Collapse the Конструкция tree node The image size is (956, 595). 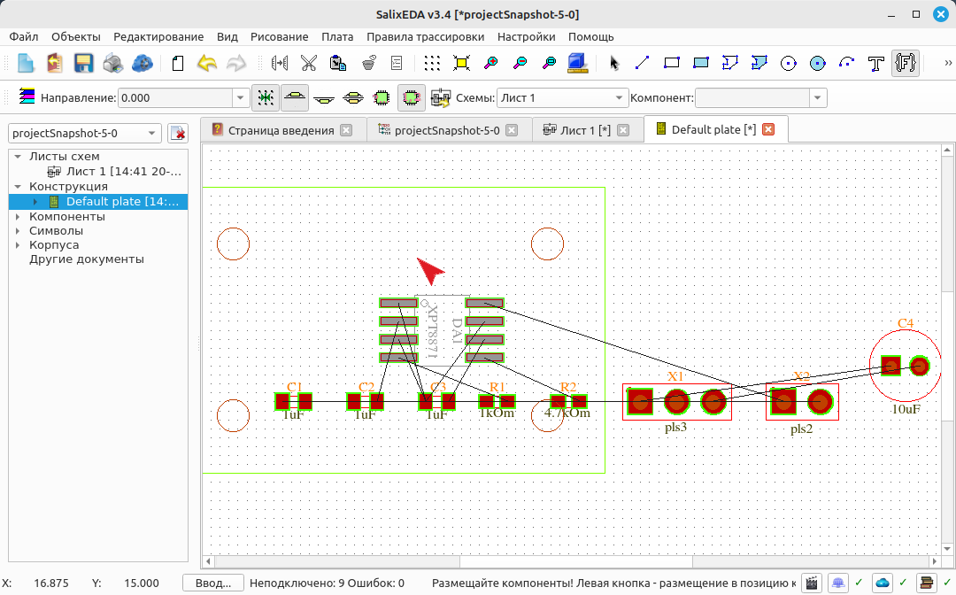pos(18,187)
